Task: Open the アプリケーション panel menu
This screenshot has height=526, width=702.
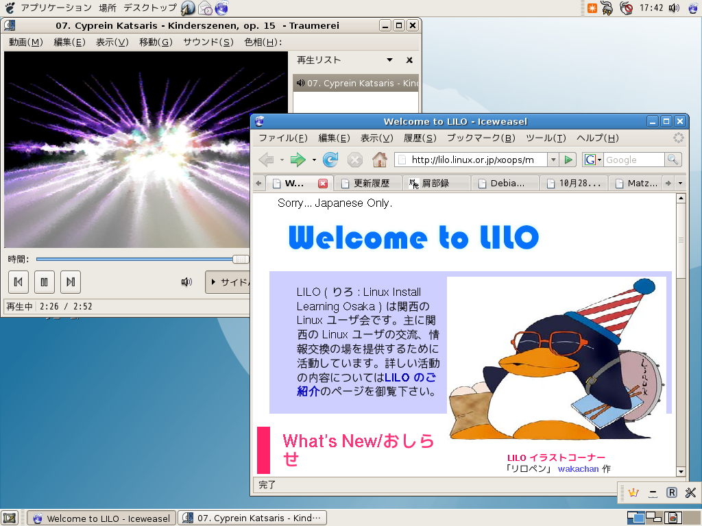Action: point(56,8)
